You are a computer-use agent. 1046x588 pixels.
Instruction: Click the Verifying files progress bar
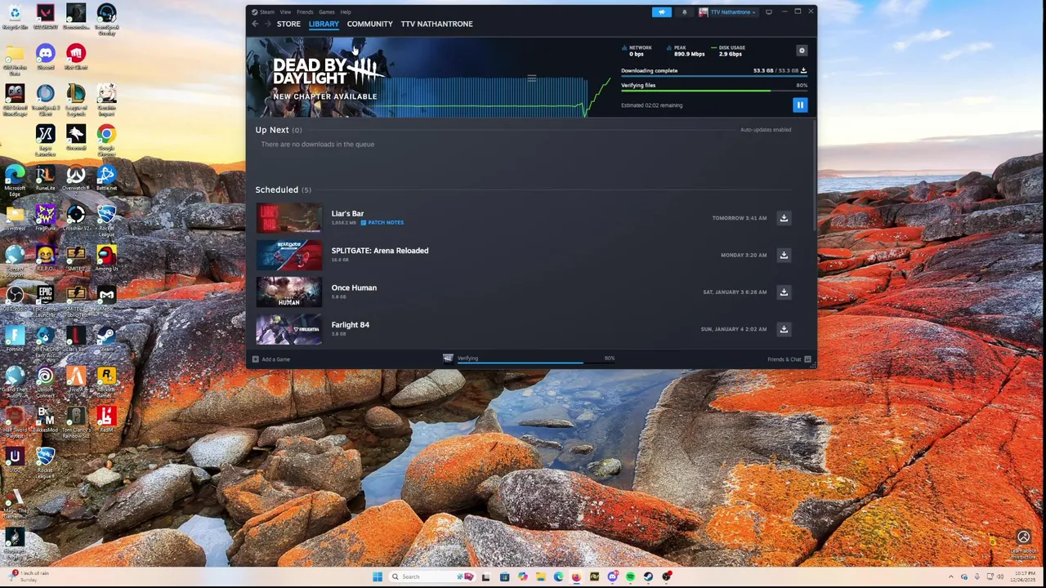713,91
